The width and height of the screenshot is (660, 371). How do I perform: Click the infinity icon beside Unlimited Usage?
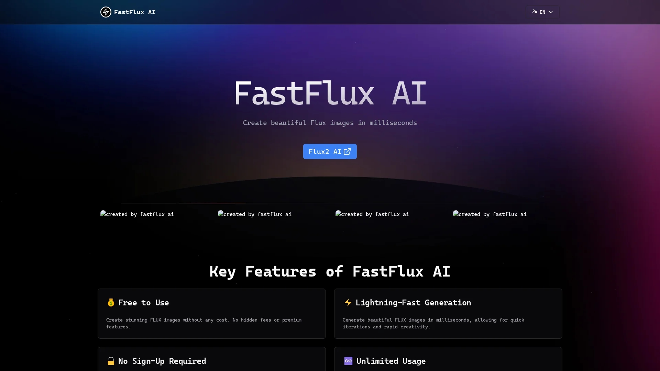(x=348, y=361)
